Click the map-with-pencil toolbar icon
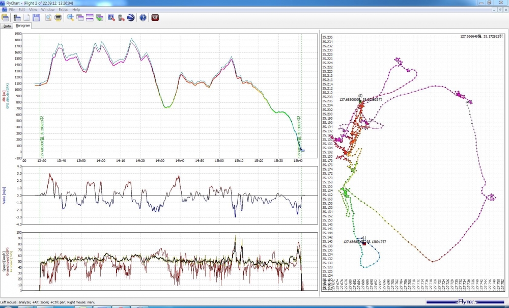The image size is (509, 308). click(x=111, y=17)
